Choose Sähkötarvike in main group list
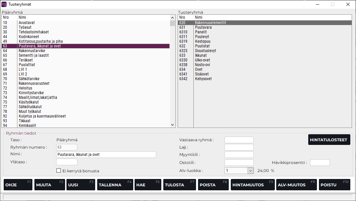This screenshot has height=201, width=356. 29,79
